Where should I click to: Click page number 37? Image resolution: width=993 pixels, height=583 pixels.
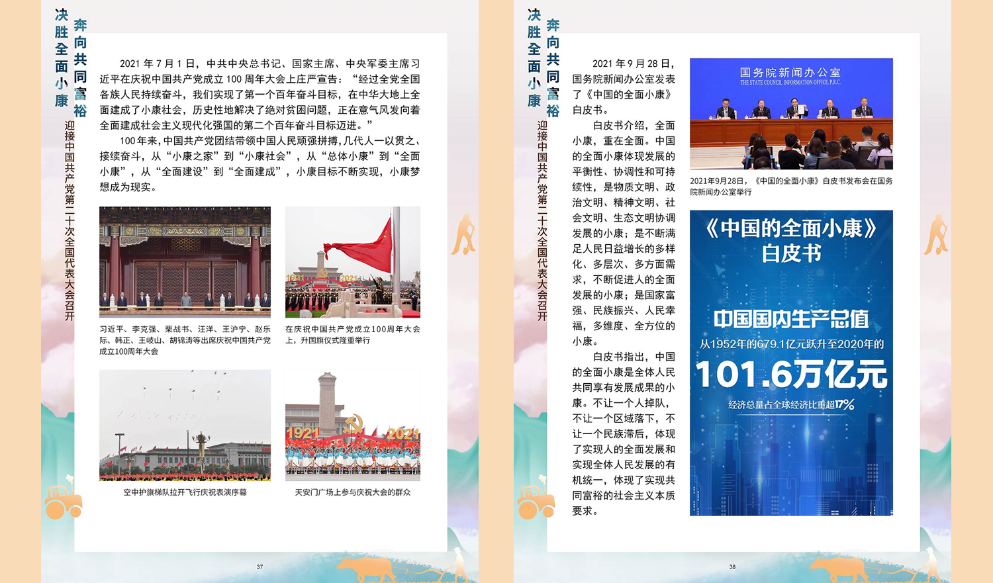(260, 567)
